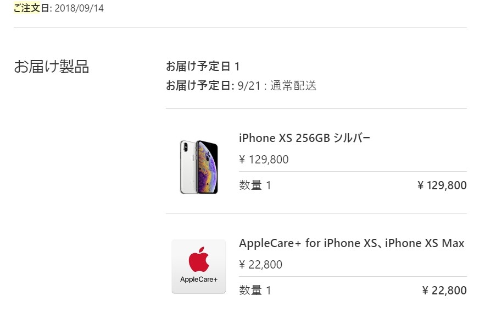Viewport: 485px width, 312px height.
Task: Select the order date 2018/09/14 text
Action: (79, 8)
